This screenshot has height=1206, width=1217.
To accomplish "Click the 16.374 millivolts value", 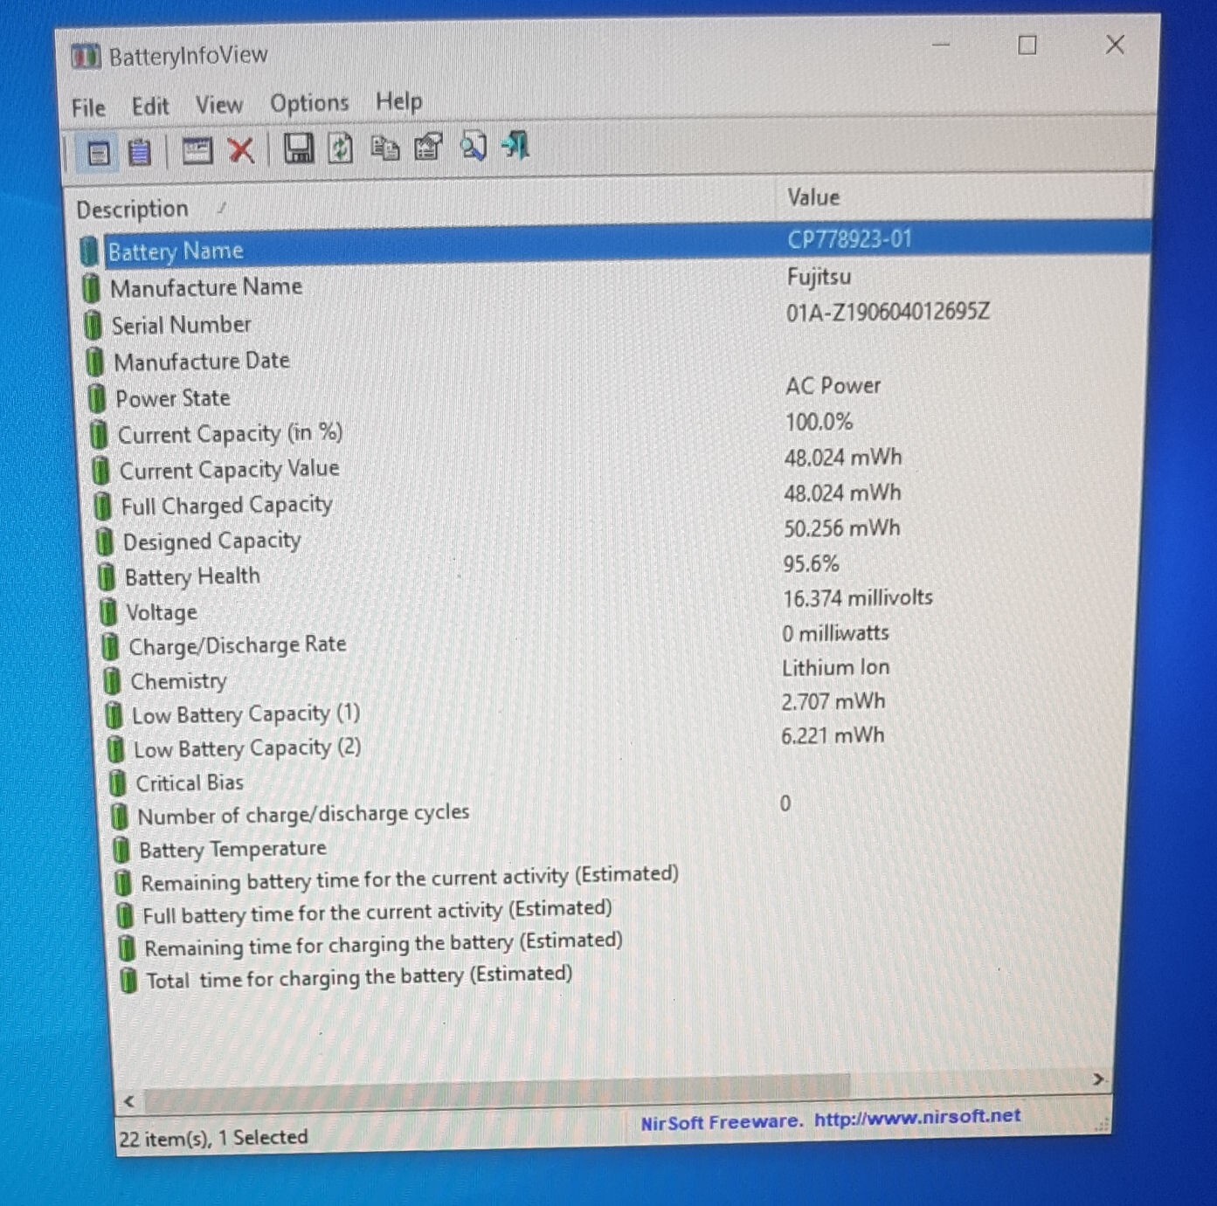I will (x=857, y=598).
